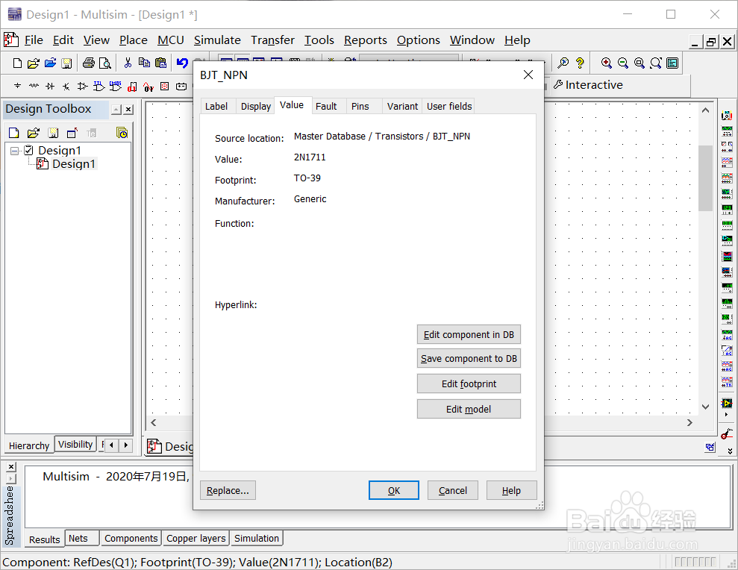The image size is (738, 570).
Task: Open the Simulate menu
Action: 217,40
